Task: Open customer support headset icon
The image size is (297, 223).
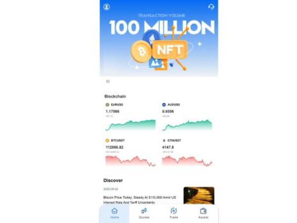Action: 211,7
